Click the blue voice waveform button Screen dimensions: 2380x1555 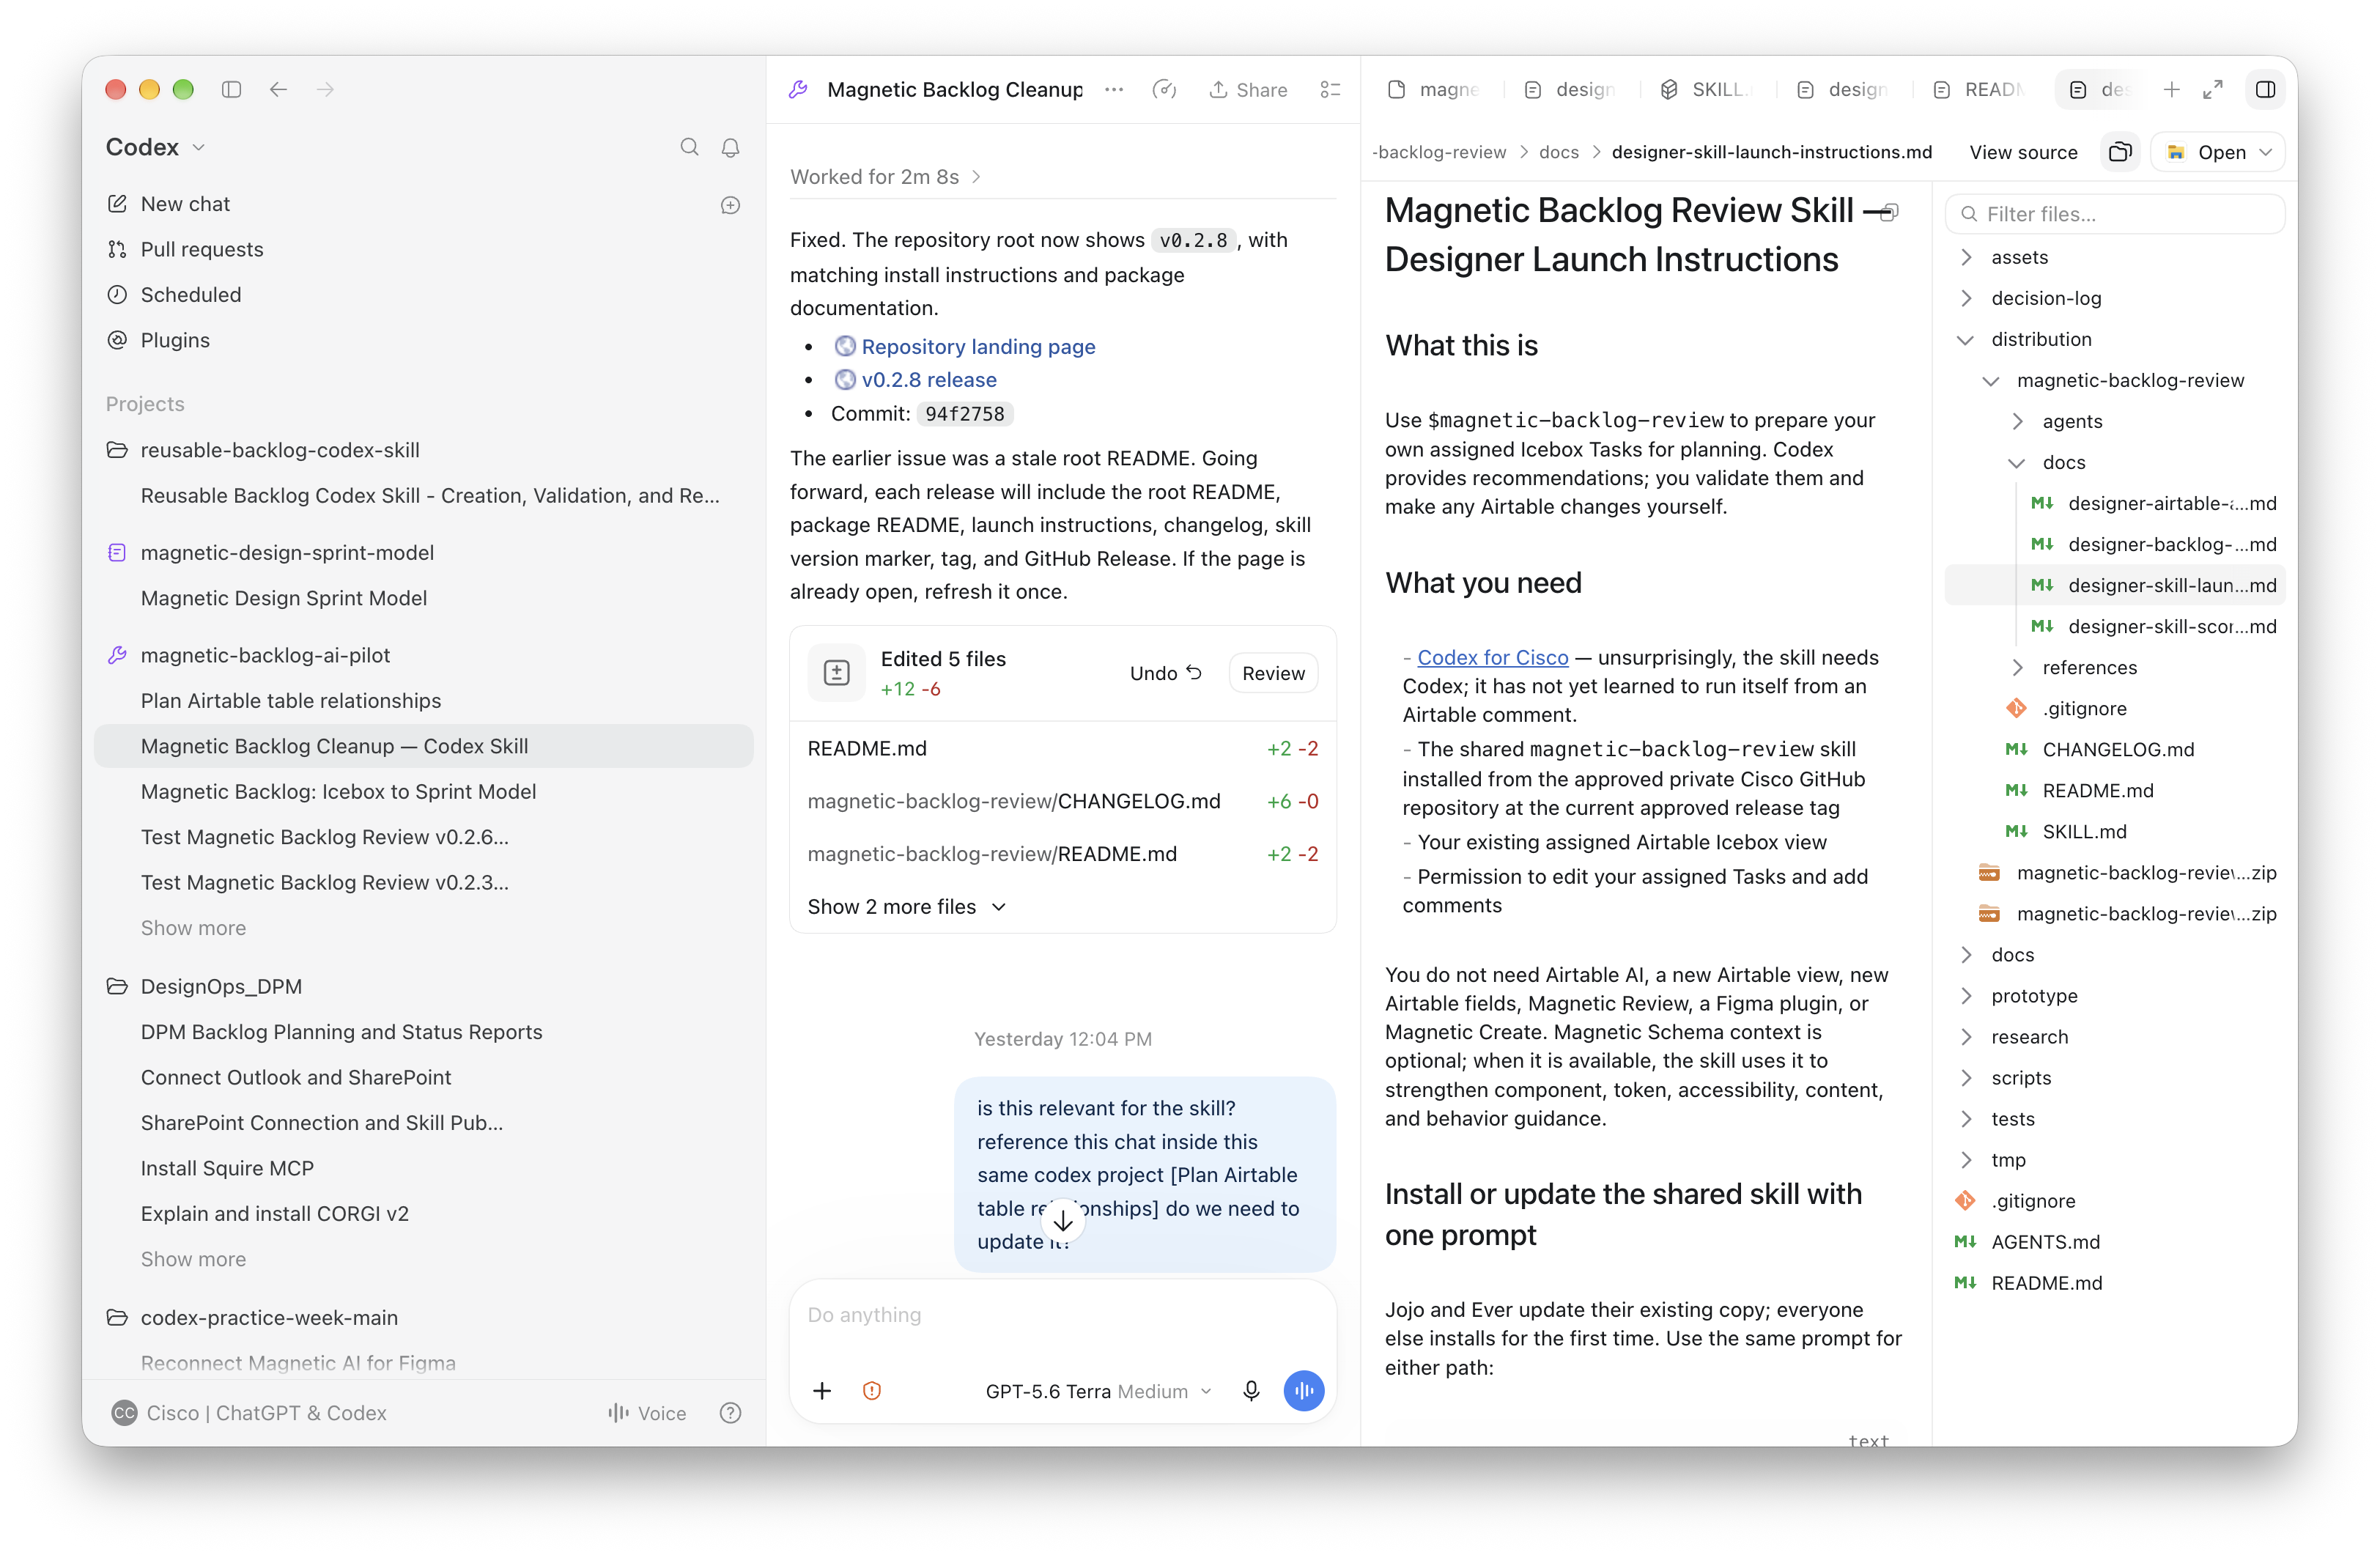tap(1304, 1391)
